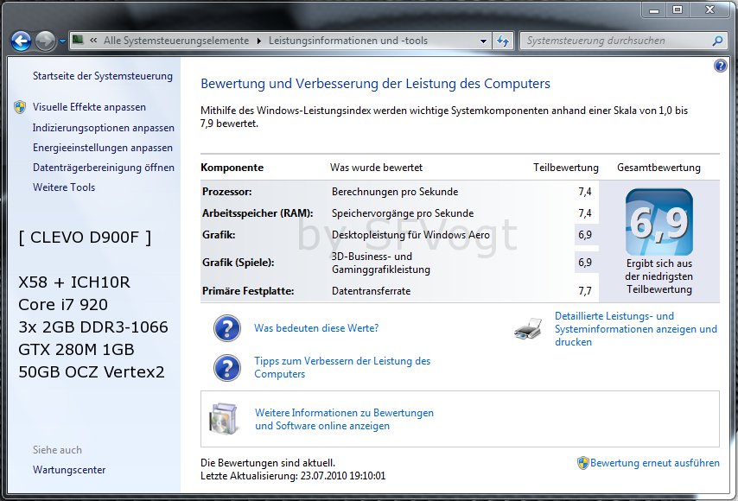Screen dimensions: 738x501
Task: Click the 'Teilbewertung' column header
Action: click(x=566, y=168)
